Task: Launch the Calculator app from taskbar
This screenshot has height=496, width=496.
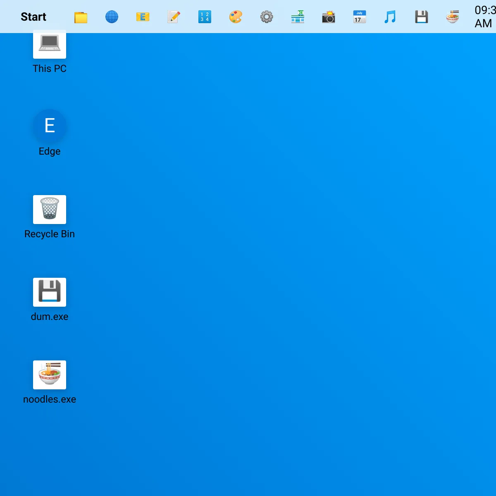Action: coord(205,17)
